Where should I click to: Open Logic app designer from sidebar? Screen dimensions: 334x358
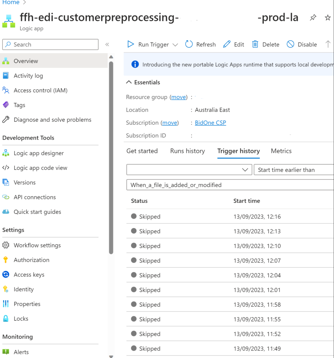[x=38, y=153]
